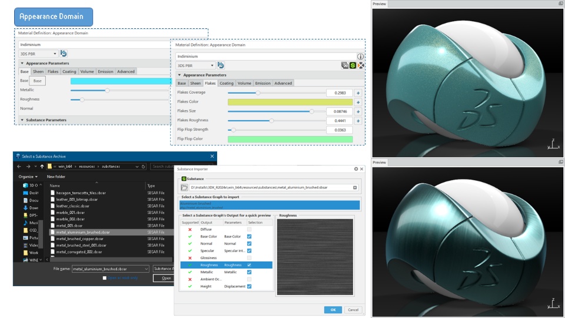Click the folder browse icon in Substance Importer

click(x=184, y=187)
